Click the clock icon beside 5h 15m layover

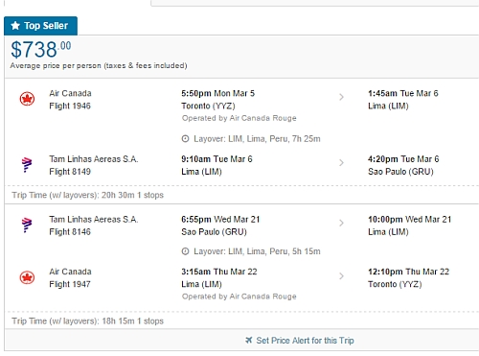coord(185,251)
